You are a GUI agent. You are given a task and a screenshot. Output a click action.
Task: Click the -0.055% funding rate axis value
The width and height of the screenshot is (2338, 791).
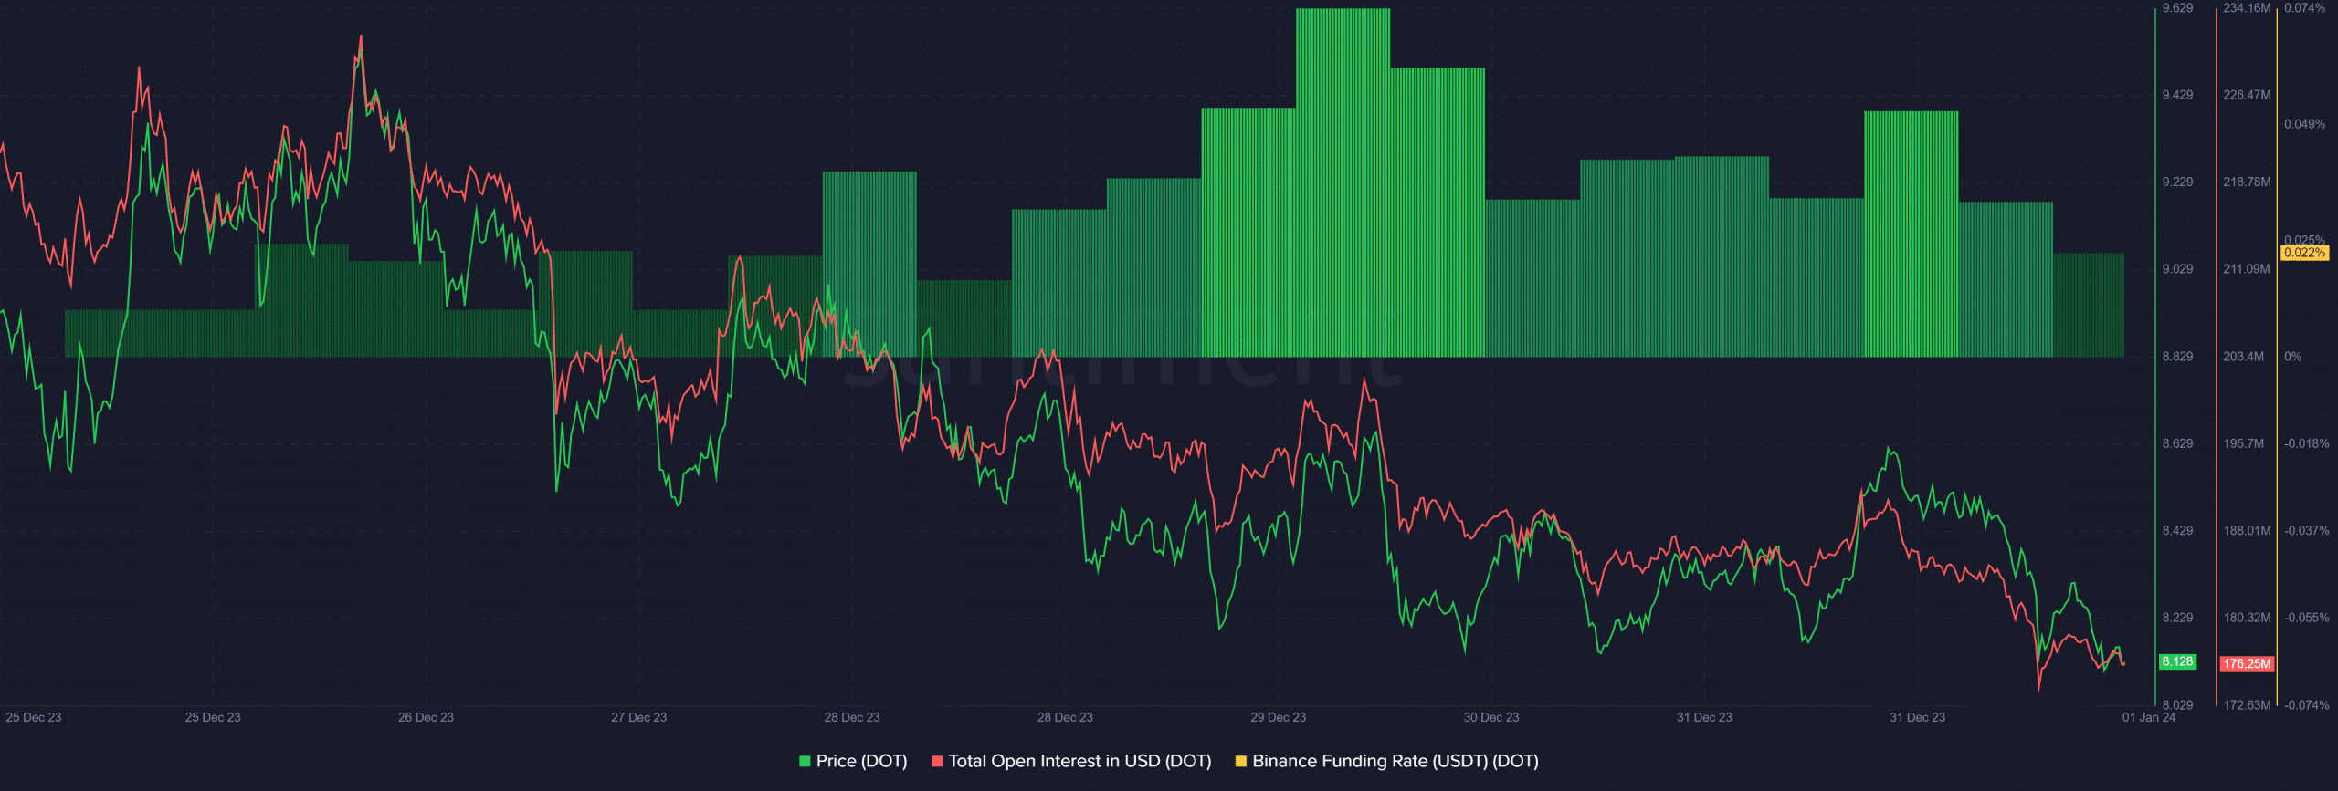click(x=2307, y=618)
